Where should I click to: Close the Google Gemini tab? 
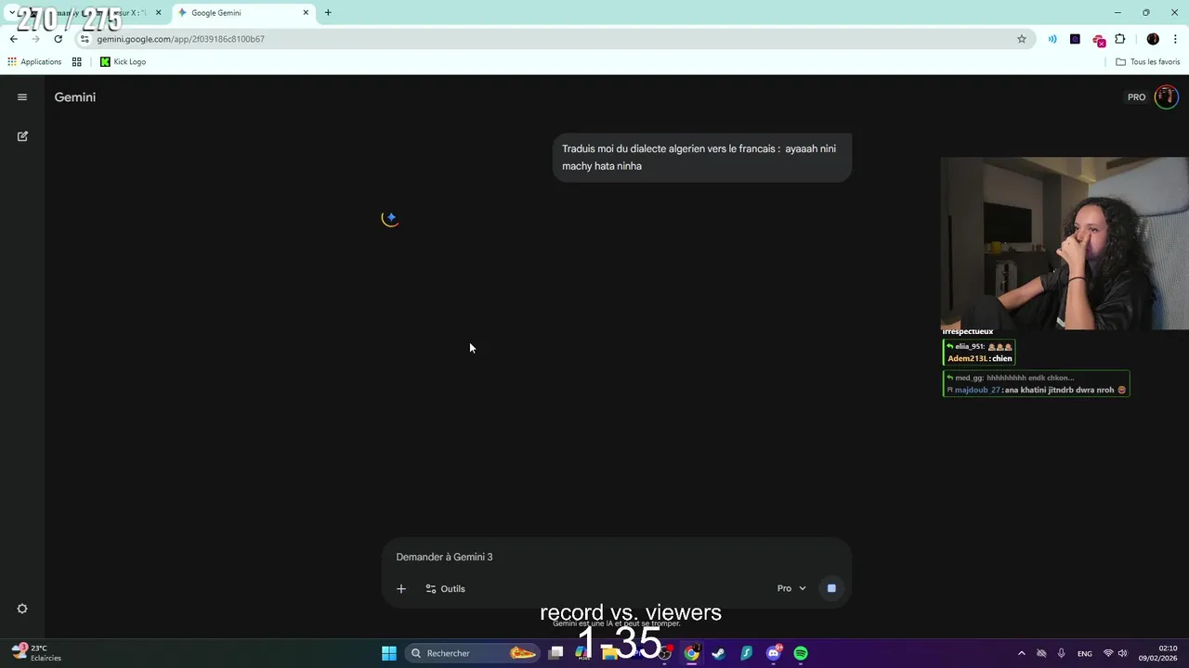pyautogui.click(x=306, y=13)
